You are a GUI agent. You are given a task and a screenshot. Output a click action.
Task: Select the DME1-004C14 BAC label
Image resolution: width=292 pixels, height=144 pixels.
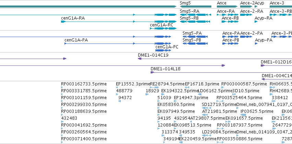pyautogui.click(x=277, y=76)
